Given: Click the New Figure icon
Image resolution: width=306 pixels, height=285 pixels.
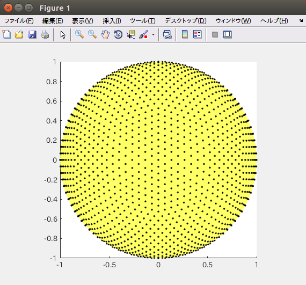Looking at the screenshot, I should click(6, 34).
